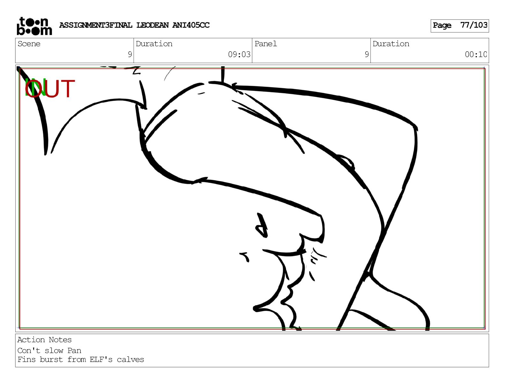
Task: Click the scene Duration label
Action: click(154, 44)
